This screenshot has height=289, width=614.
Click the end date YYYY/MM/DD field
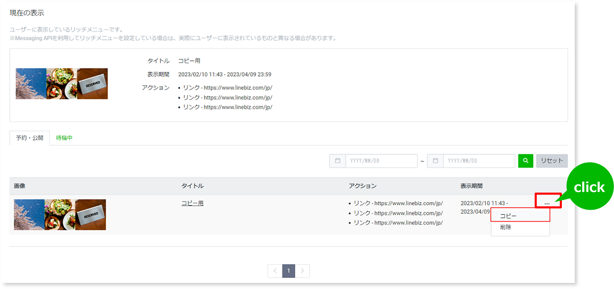479,161
